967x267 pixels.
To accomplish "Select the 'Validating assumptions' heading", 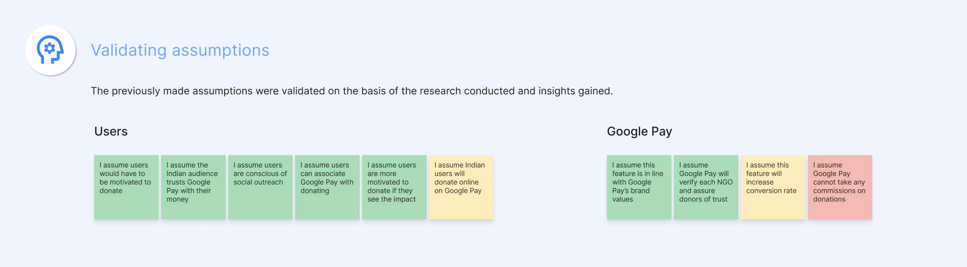I will pyautogui.click(x=180, y=50).
